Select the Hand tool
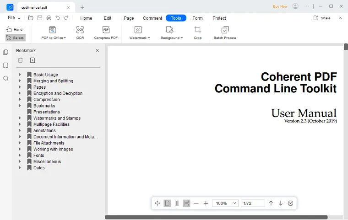 click(x=15, y=29)
